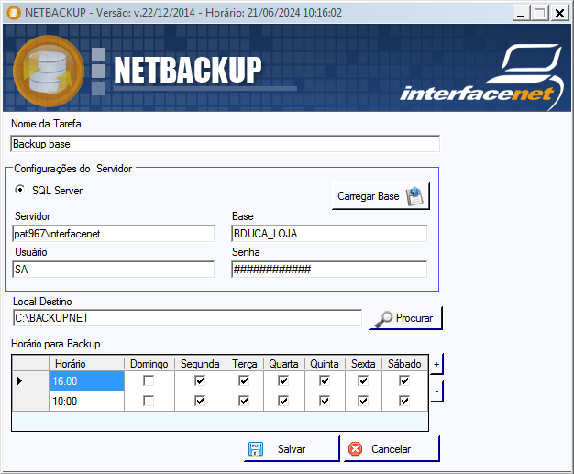
Task: Uncheck Quarta for the 16:00 backup
Action: [283, 380]
